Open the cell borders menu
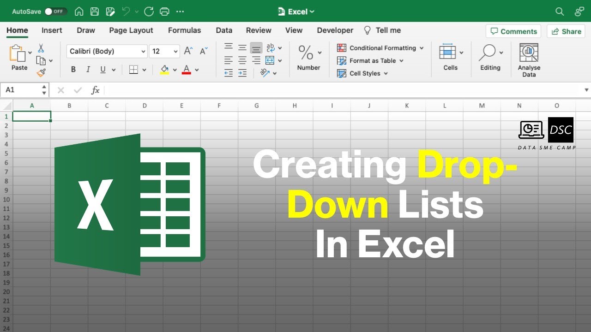This screenshot has height=332, width=591. click(x=138, y=70)
